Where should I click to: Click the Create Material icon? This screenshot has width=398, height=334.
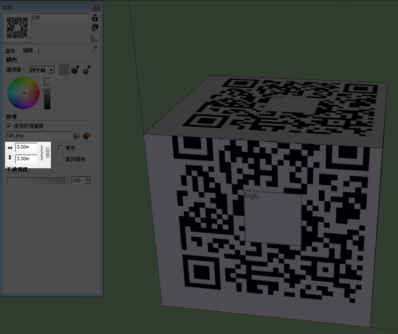[95, 28]
